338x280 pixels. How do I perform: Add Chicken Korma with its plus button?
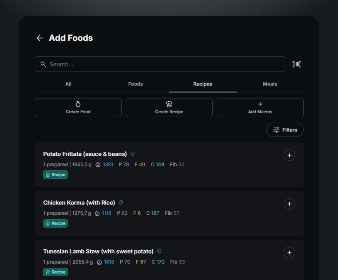click(x=289, y=204)
